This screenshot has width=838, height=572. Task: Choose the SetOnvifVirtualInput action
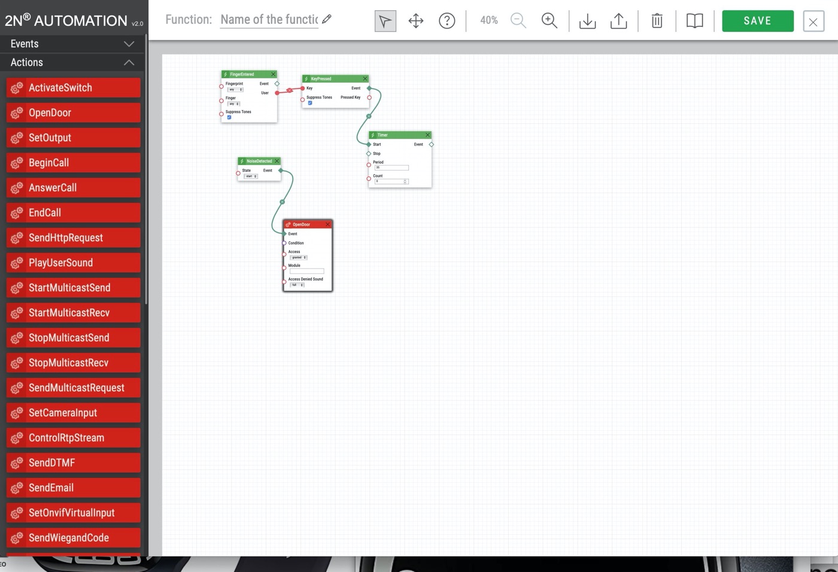tap(74, 513)
